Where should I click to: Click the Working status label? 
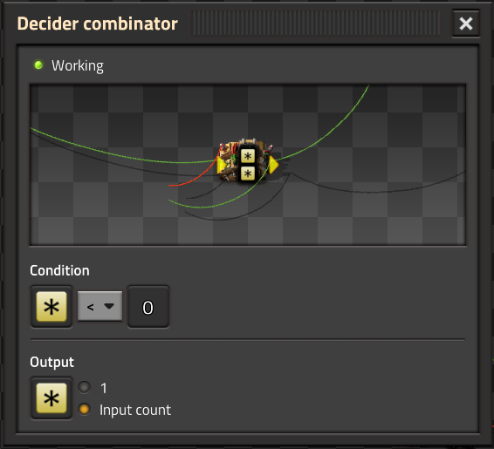78,65
